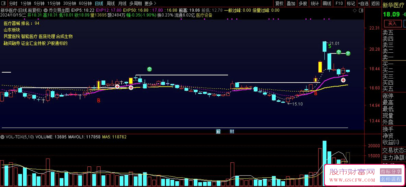The image size is (406, 187).
Task: Click the 21.01 high price label
Action: [x=335, y=43]
